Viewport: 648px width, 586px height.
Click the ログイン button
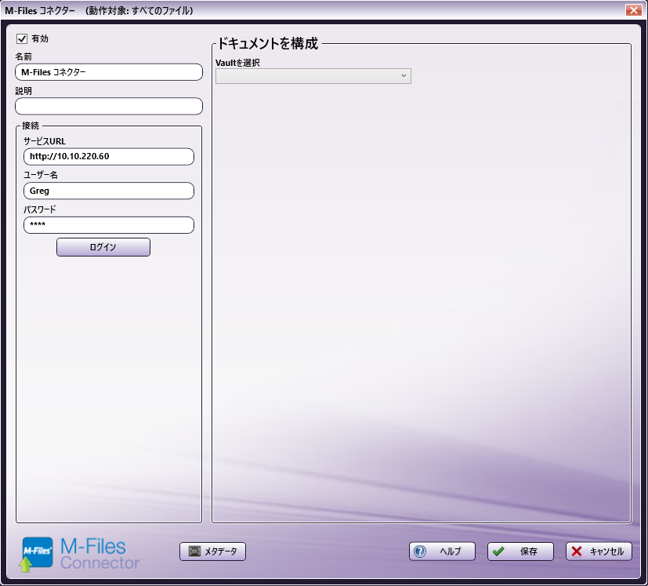click(x=103, y=247)
